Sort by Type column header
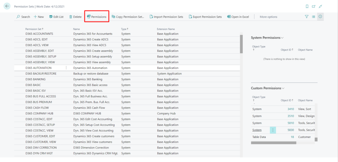This screenshot has height=162, width=338. click(124, 29)
